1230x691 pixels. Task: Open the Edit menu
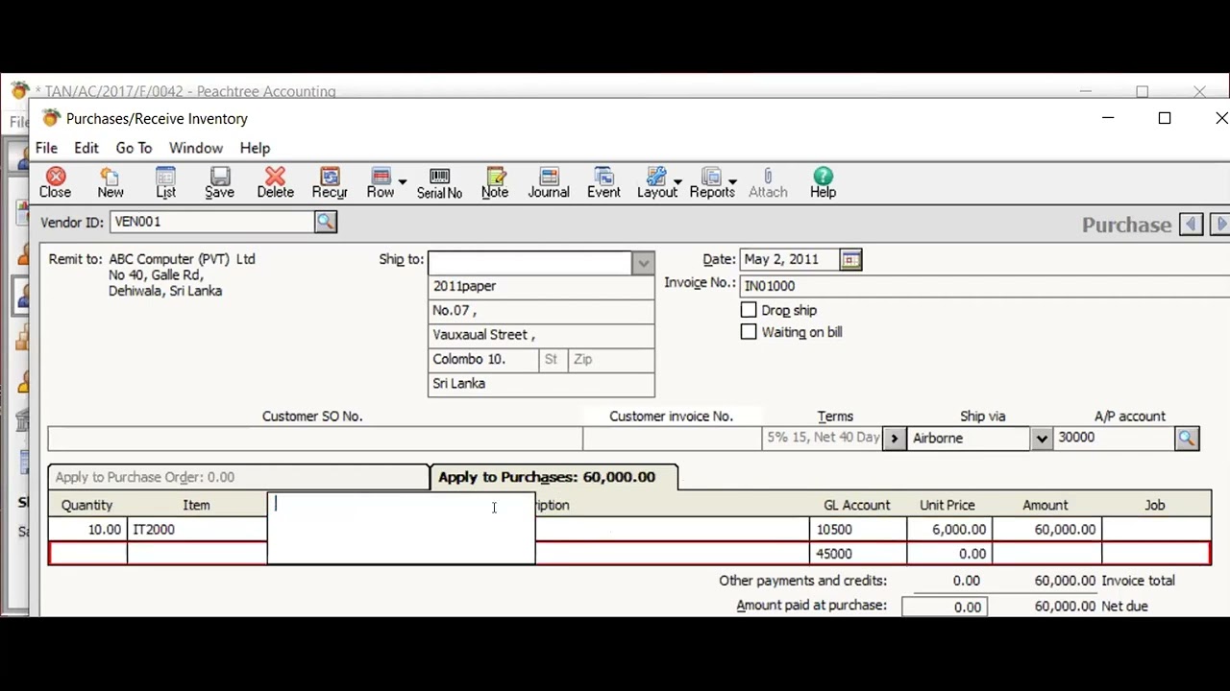(86, 148)
